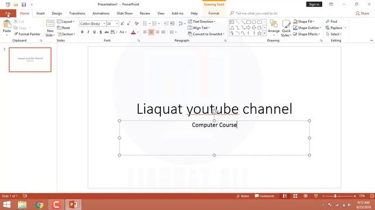Change the font color swatch
The width and height of the screenshot is (375, 210).
tap(134, 32)
